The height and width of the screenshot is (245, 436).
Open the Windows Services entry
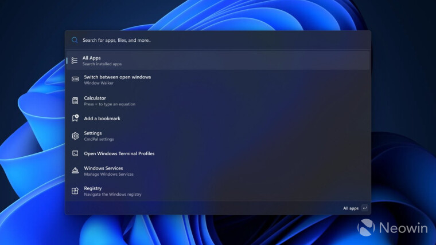pyautogui.click(x=218, y=171)
